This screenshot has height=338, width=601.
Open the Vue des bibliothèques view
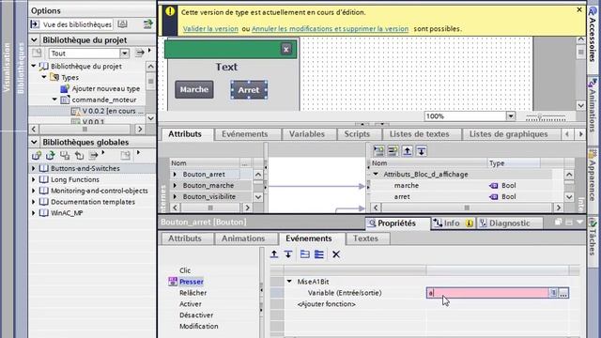[71, 24]
